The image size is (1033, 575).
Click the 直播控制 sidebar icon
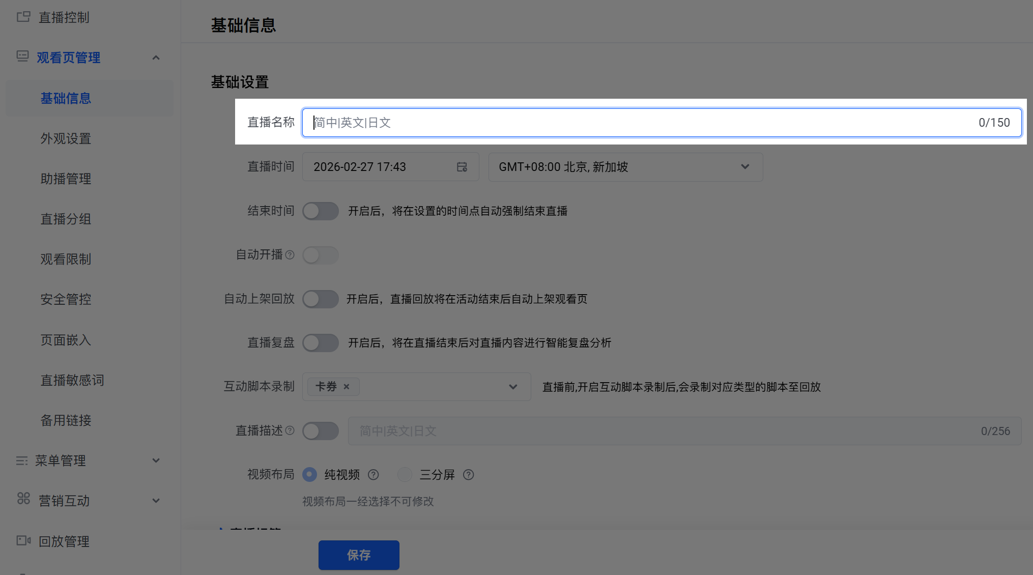[x=23, y=17]
